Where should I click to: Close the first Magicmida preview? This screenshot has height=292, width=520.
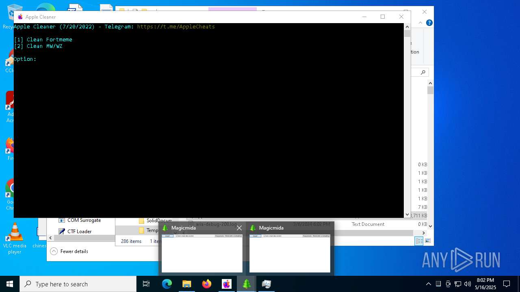click(x=239, y=228)
